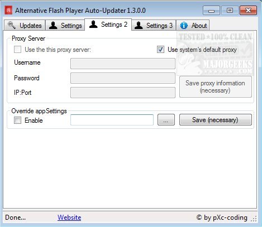Screen dimensions: 262x227
Task: Switch to the Settings tab
Action: tap(65, 25)
